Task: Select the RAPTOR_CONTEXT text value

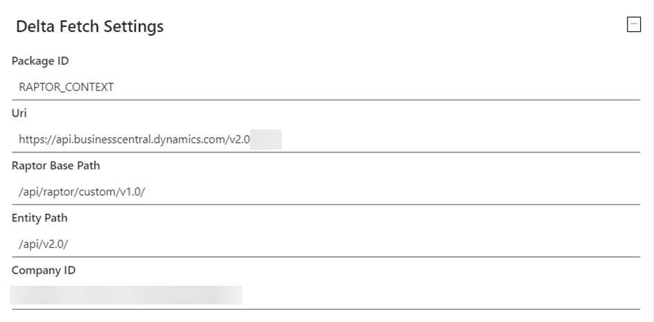Action: pyautogui.click(x=66, y=87)
